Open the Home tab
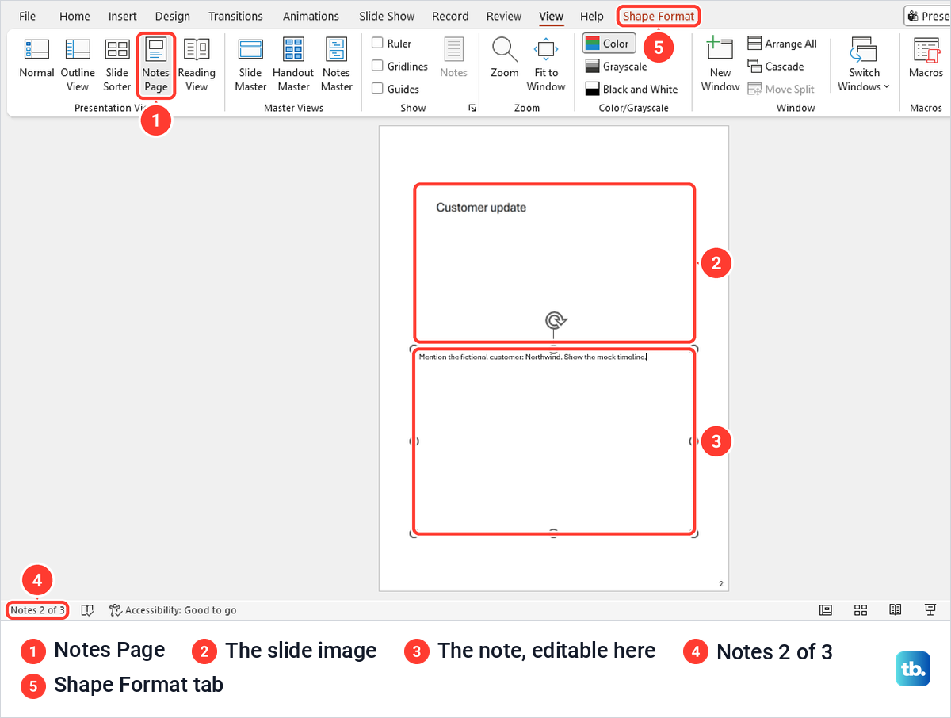 [74, 16]
